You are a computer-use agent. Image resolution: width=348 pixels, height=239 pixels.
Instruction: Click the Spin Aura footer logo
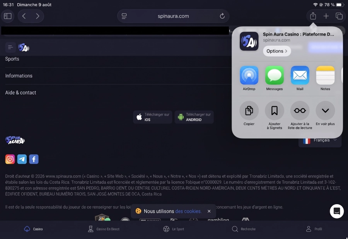click(15, 140)
